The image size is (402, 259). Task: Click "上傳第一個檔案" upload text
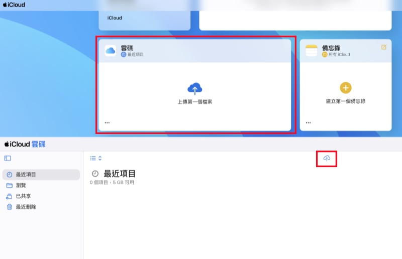point(195,102)
